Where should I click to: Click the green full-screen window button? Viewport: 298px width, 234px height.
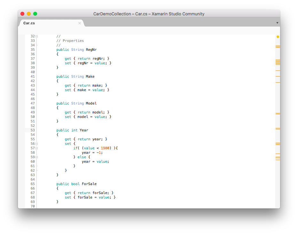coord(35,14)
